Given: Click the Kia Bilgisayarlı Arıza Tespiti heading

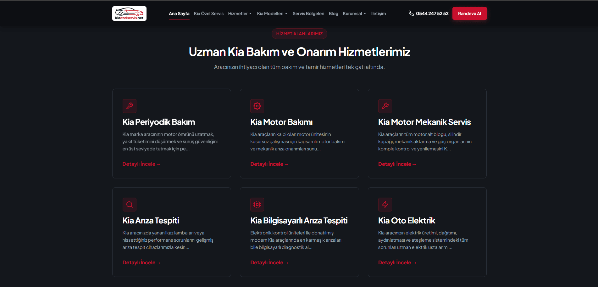Looking at the screenshot, I should (299, 221).
